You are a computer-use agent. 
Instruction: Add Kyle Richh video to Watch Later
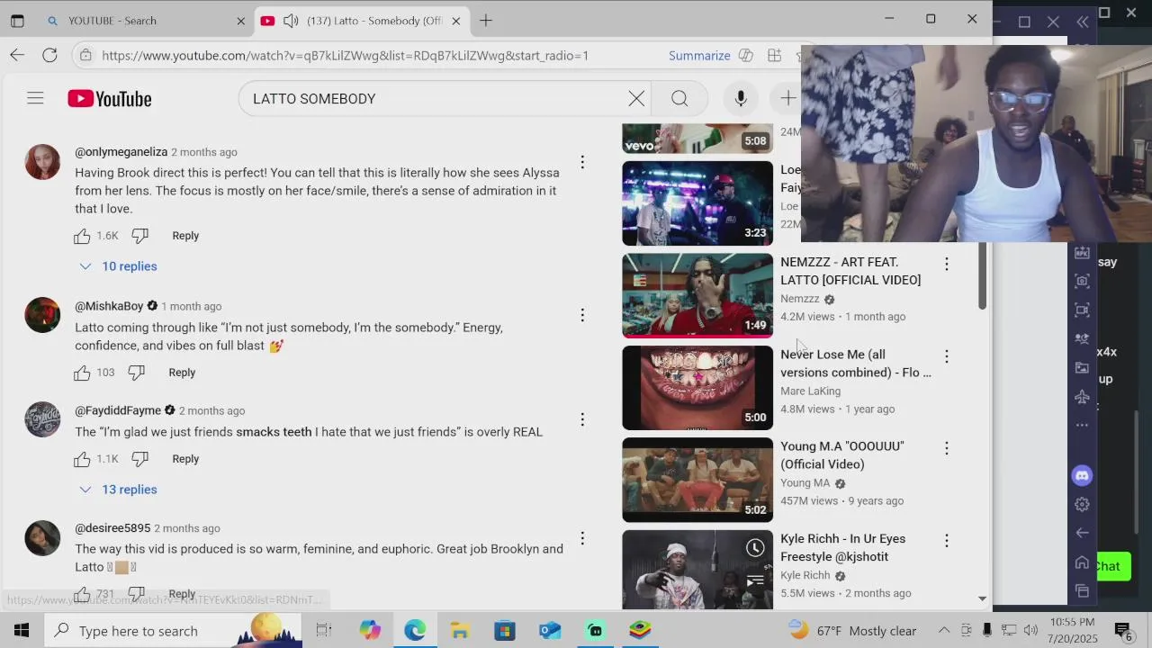[755, 548]
